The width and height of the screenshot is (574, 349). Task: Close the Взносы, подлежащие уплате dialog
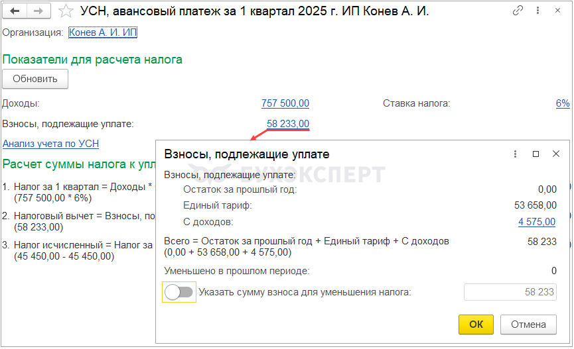pyautogui.click(x=555, y=154)
